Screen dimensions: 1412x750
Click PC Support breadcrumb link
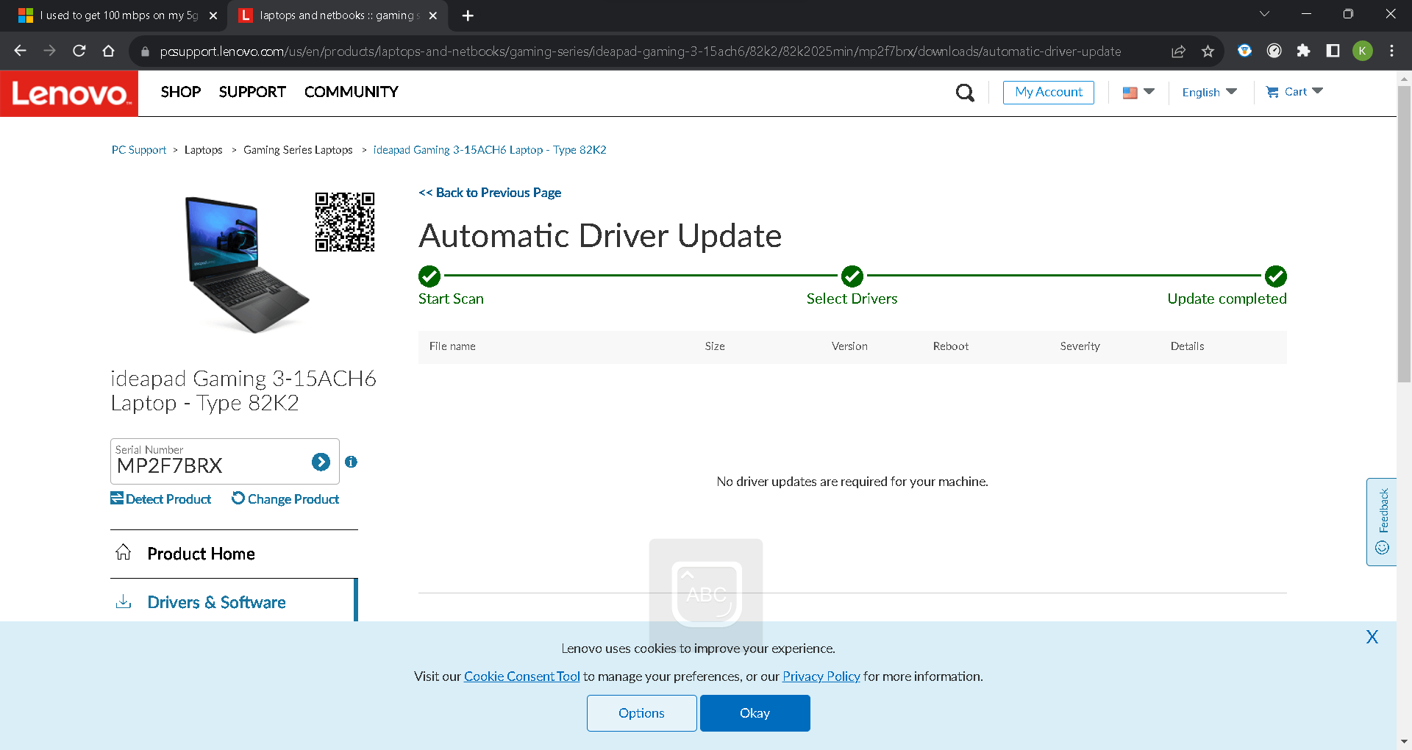(x=139, y=150)
